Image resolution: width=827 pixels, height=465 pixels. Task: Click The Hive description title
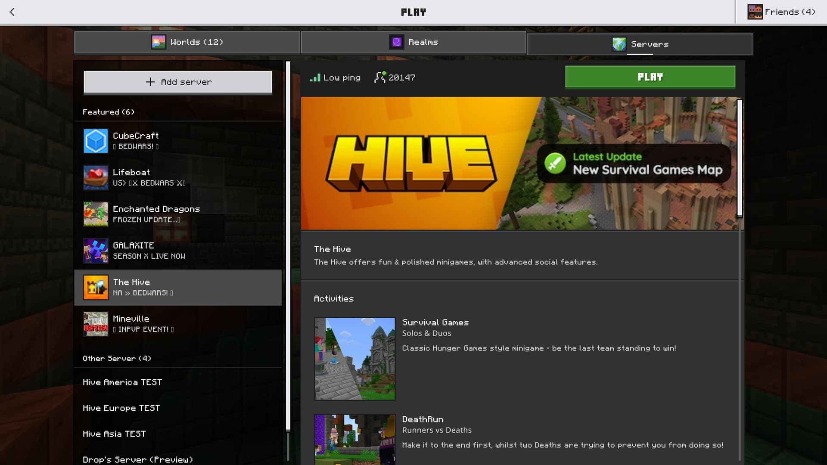333,249
